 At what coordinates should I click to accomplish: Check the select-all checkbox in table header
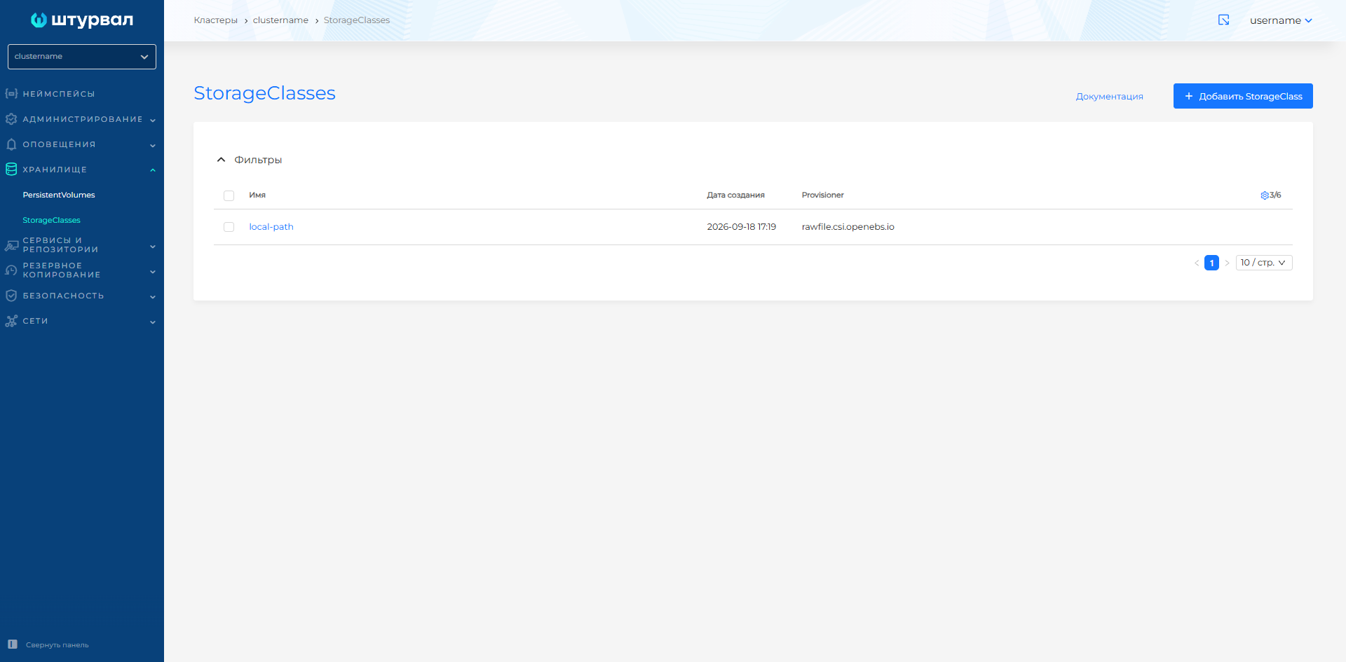229,195
